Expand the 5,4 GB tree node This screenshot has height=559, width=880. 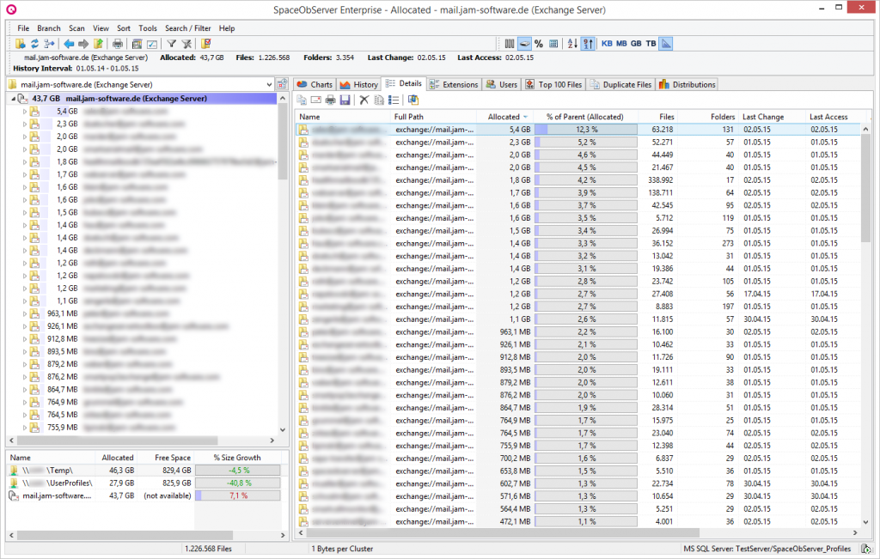point(25,112)
